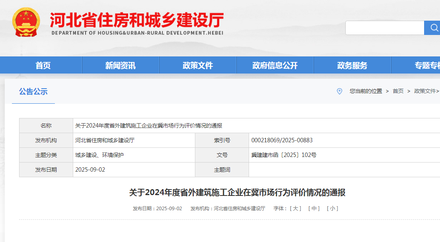Screen dimensions: 440x242
Task: Go to 新闻资讯 in the navigation bar
Action: coord(120,66)
